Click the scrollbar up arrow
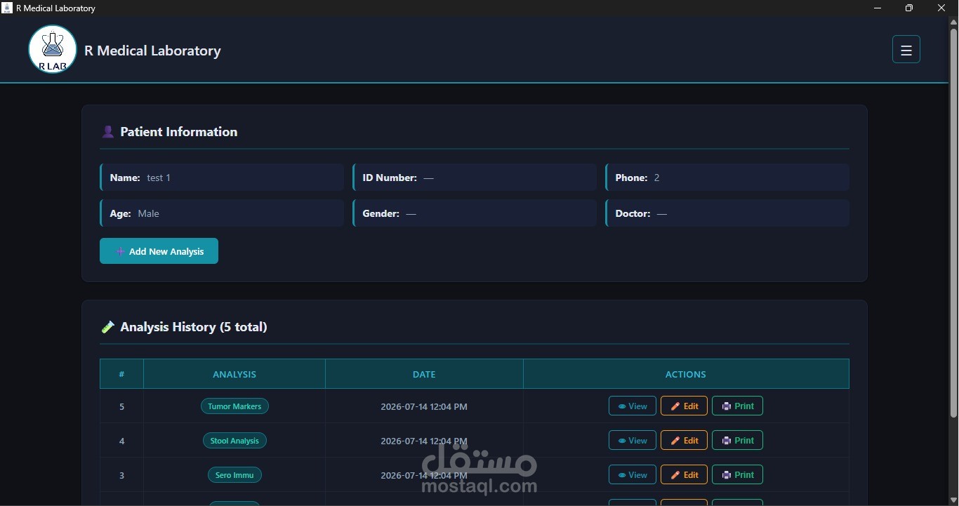Viewport: 959px width, 506px height. click(x=953, y=22)
